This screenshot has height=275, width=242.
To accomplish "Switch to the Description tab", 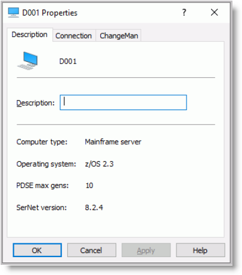I will tap(30, 35).
